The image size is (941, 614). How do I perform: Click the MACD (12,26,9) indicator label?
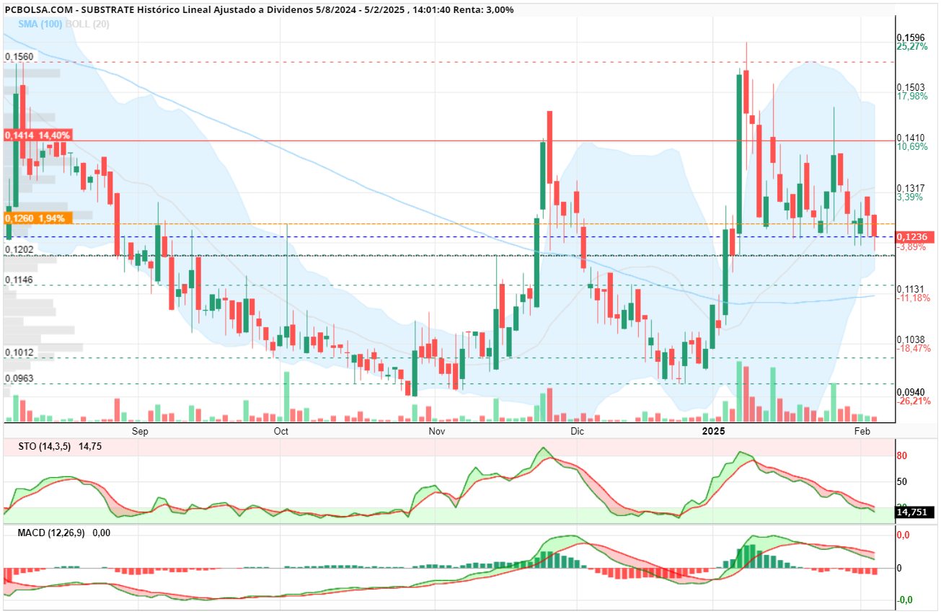click(53, 533)
